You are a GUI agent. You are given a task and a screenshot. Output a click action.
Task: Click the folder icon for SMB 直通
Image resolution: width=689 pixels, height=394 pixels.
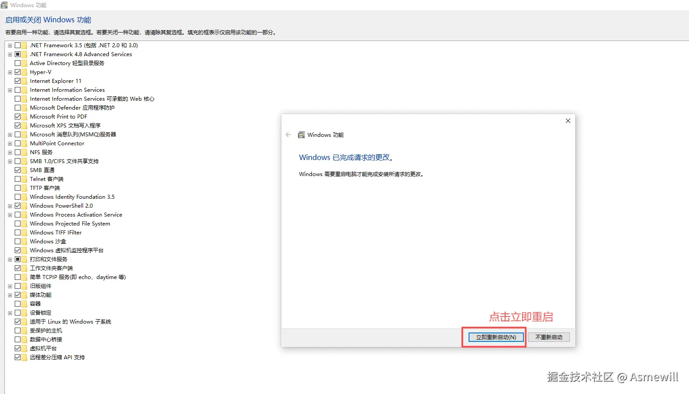coord(24,170)
